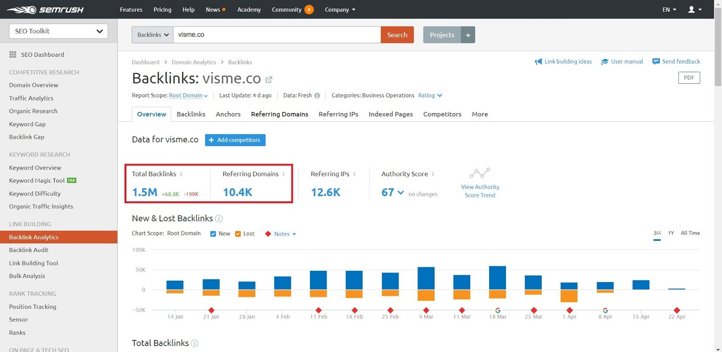This screenshot has height=352, width=722.
Task: Open the Referring Domains tab
Action: pos(280,114)
